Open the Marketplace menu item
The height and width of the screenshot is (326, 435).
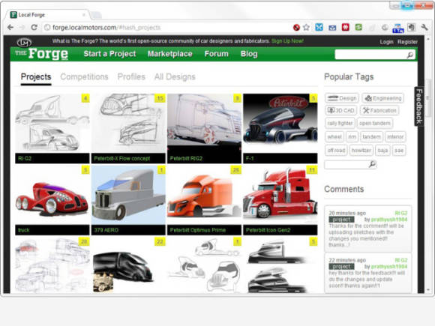pos(169,54)
